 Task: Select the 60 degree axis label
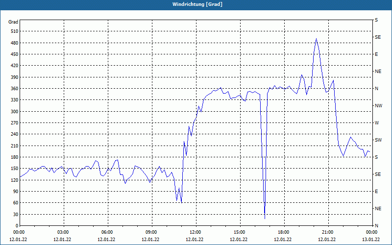click(x=16, y=203)
